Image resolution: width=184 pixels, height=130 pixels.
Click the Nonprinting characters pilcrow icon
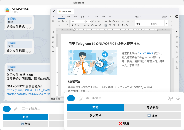[x=123, y=25]
